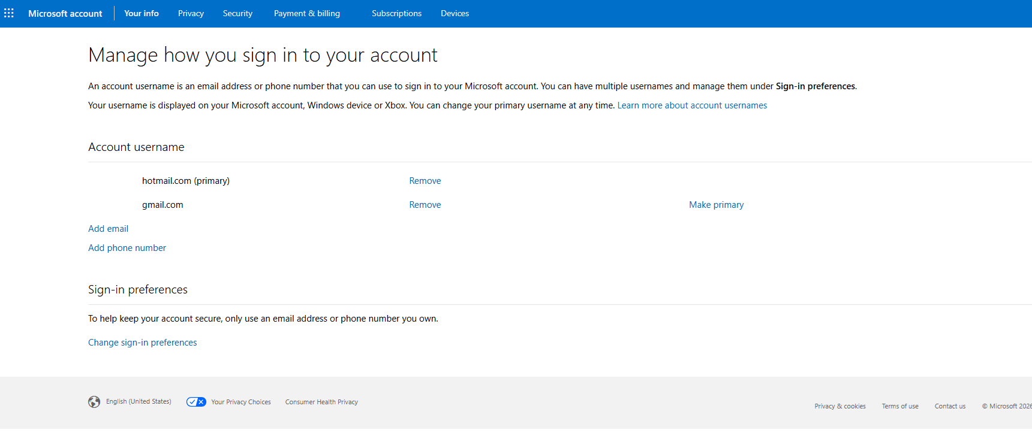Screen dimensions: 1032x442
Task: Open Change sign-in preferences
Action: tap(143, 343)
